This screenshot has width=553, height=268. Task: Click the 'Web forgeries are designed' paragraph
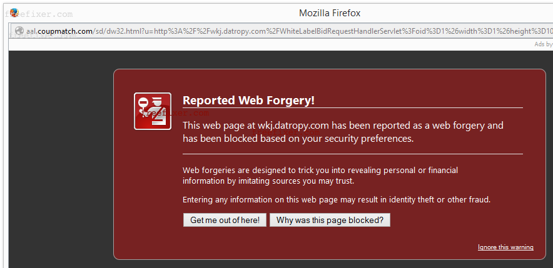coord(320,176)
